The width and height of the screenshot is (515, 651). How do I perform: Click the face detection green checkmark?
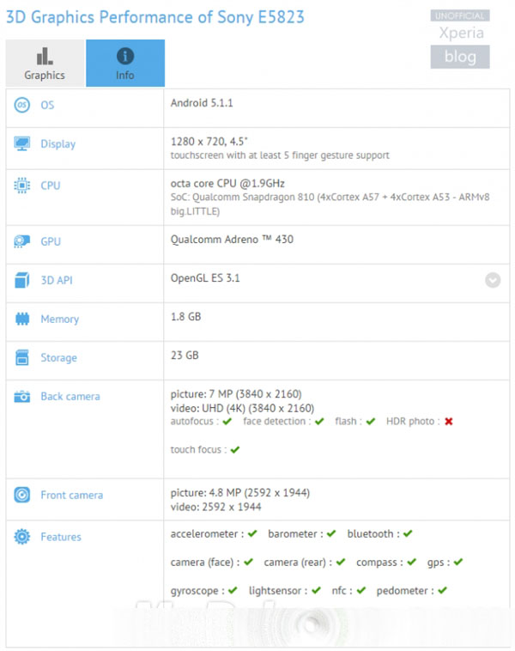coord(319,422)
